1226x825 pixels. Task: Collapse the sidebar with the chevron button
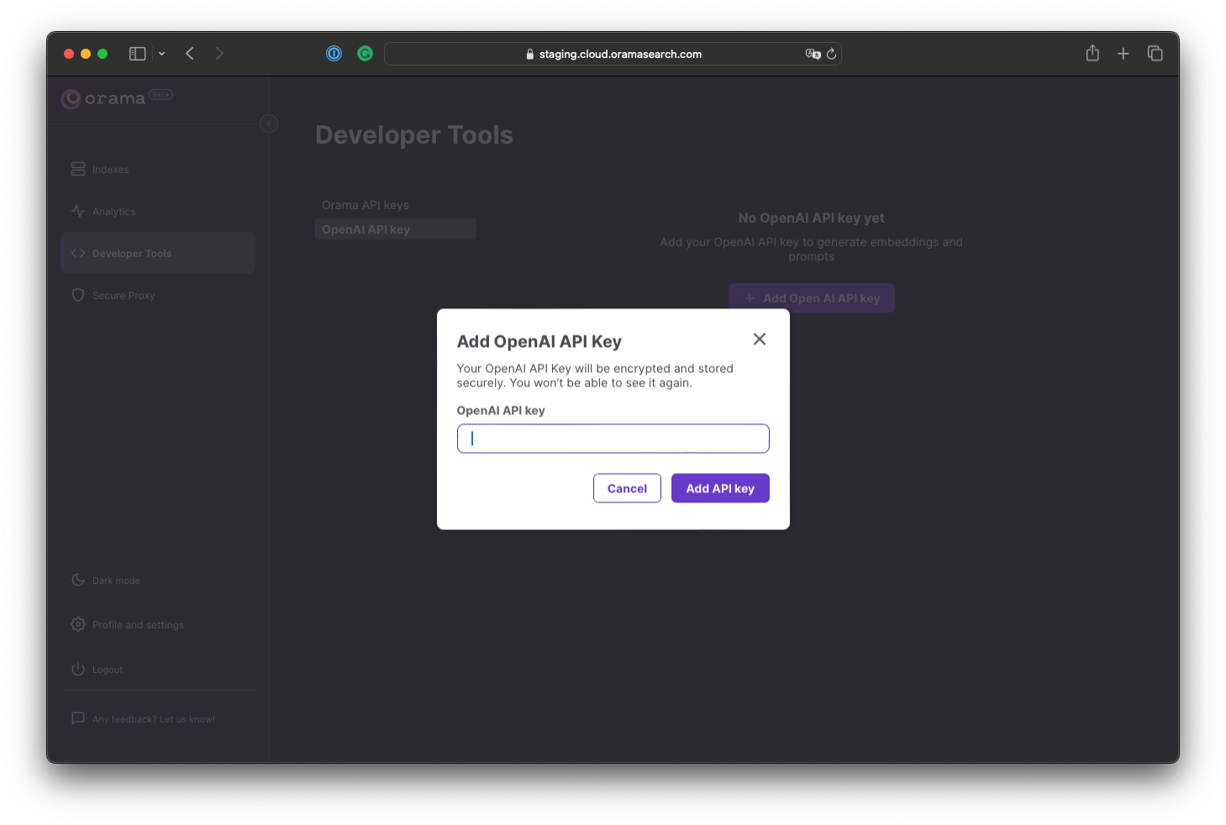coord(269,123)
